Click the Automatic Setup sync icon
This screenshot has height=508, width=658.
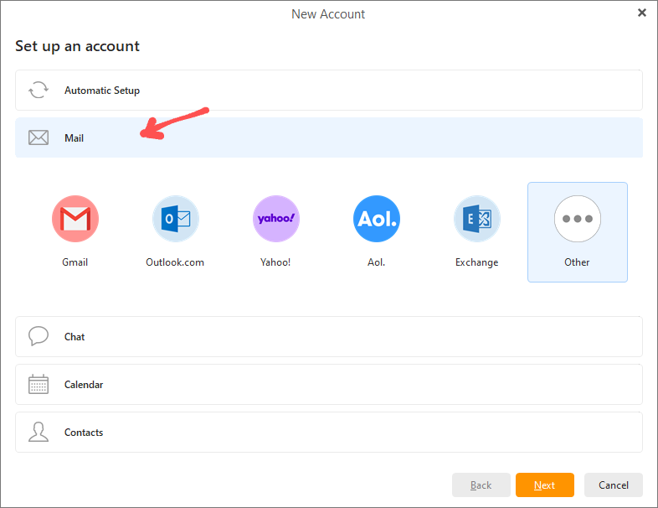(39, 90)
